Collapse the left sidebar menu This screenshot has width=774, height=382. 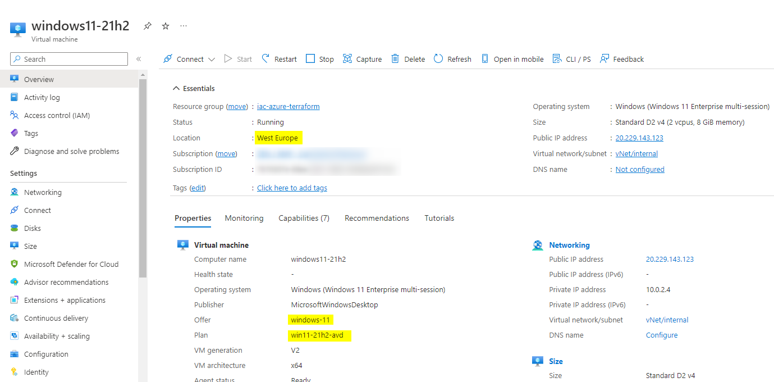pyautogui.click(x=139, y=59)
